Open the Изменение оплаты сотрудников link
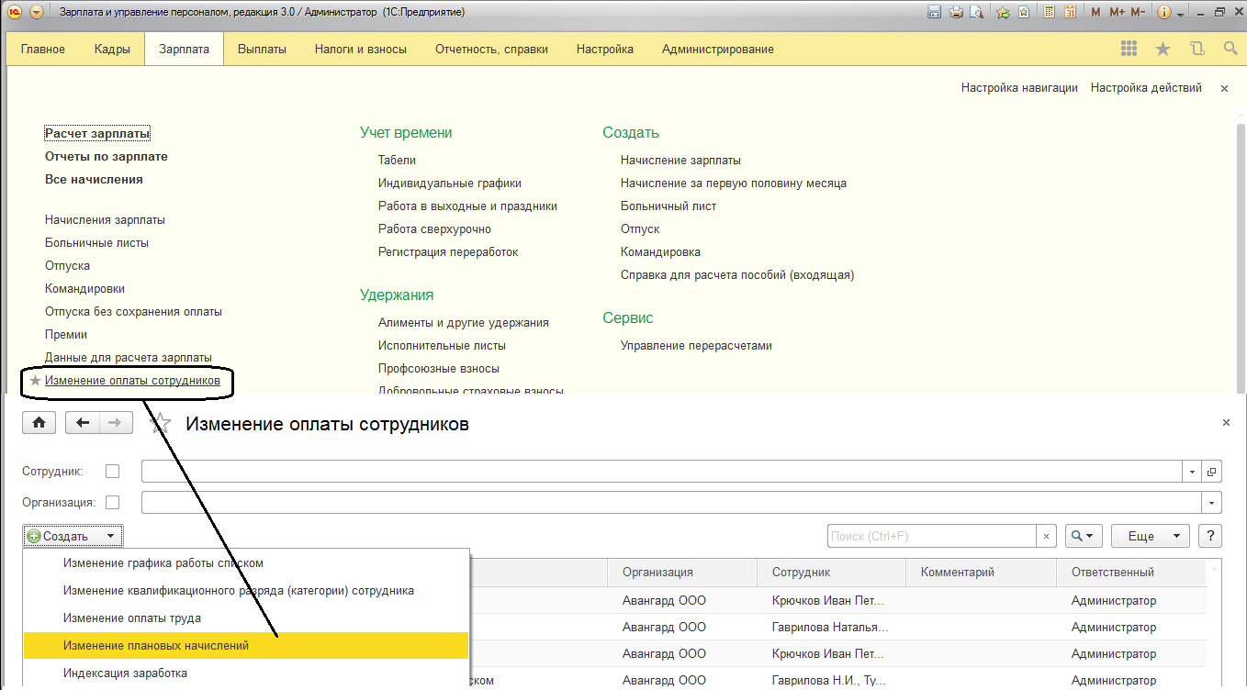Viewport: 1247px width, 690px height. [x=132, y=380]
